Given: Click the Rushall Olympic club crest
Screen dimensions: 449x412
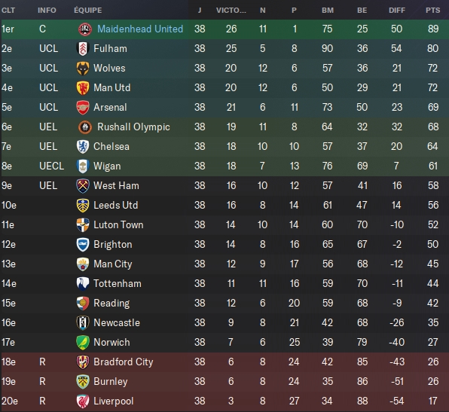Looking at the screenshot, I should 85,127.
